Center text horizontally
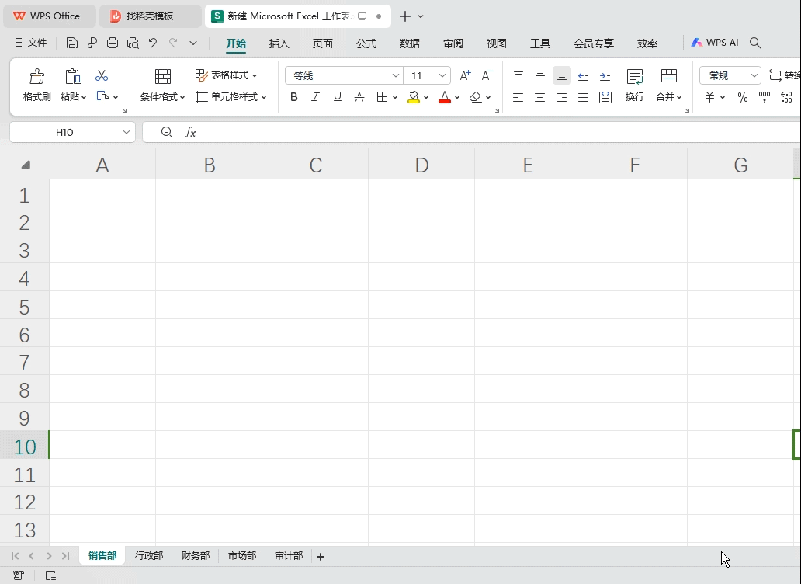 [540, 97]
